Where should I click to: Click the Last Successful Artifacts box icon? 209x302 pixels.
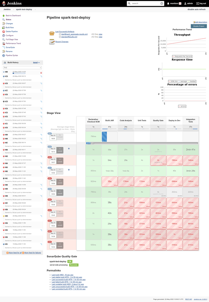click(x=52, y=33)
